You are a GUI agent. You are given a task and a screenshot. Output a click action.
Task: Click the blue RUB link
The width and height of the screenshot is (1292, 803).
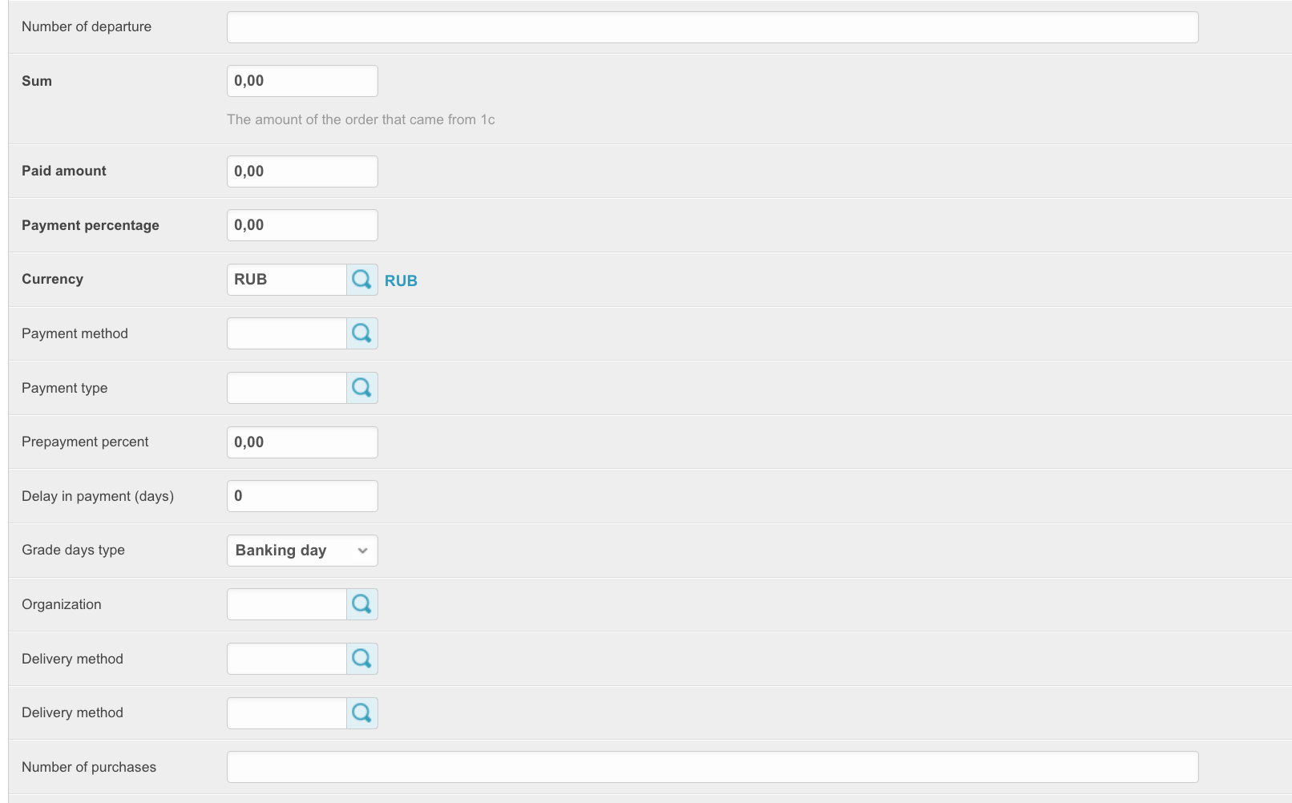[401, 280]
